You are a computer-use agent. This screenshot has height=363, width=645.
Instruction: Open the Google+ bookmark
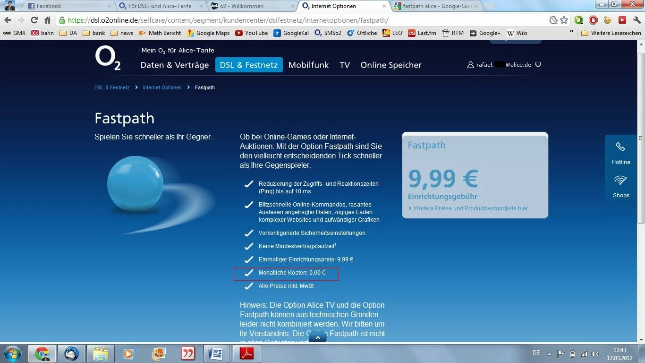click(485, 33)
